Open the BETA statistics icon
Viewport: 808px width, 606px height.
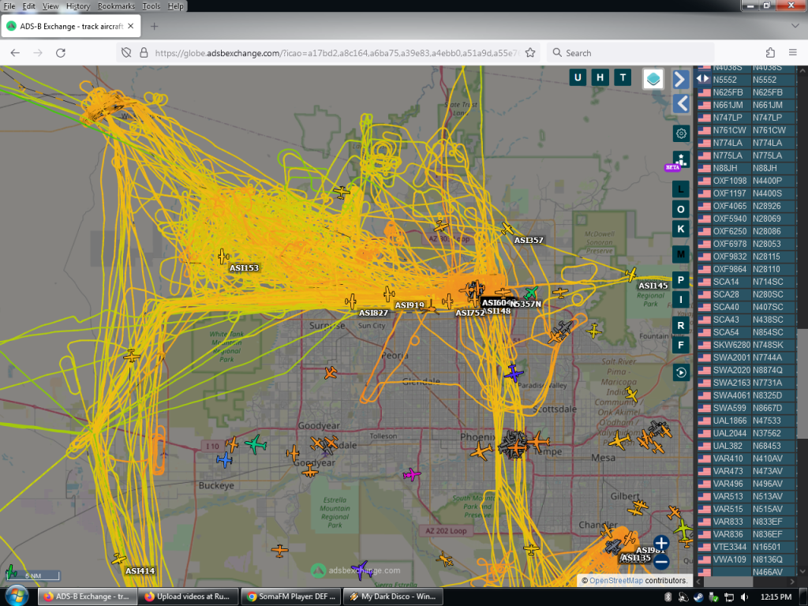pyautogui.click(x=680, y=159)
